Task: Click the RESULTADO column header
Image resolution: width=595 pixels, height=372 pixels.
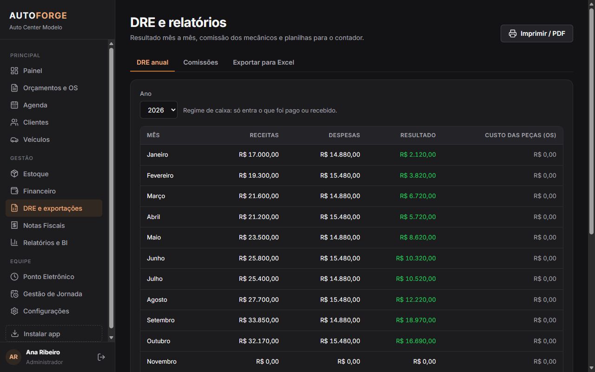Action: (418, 135)
